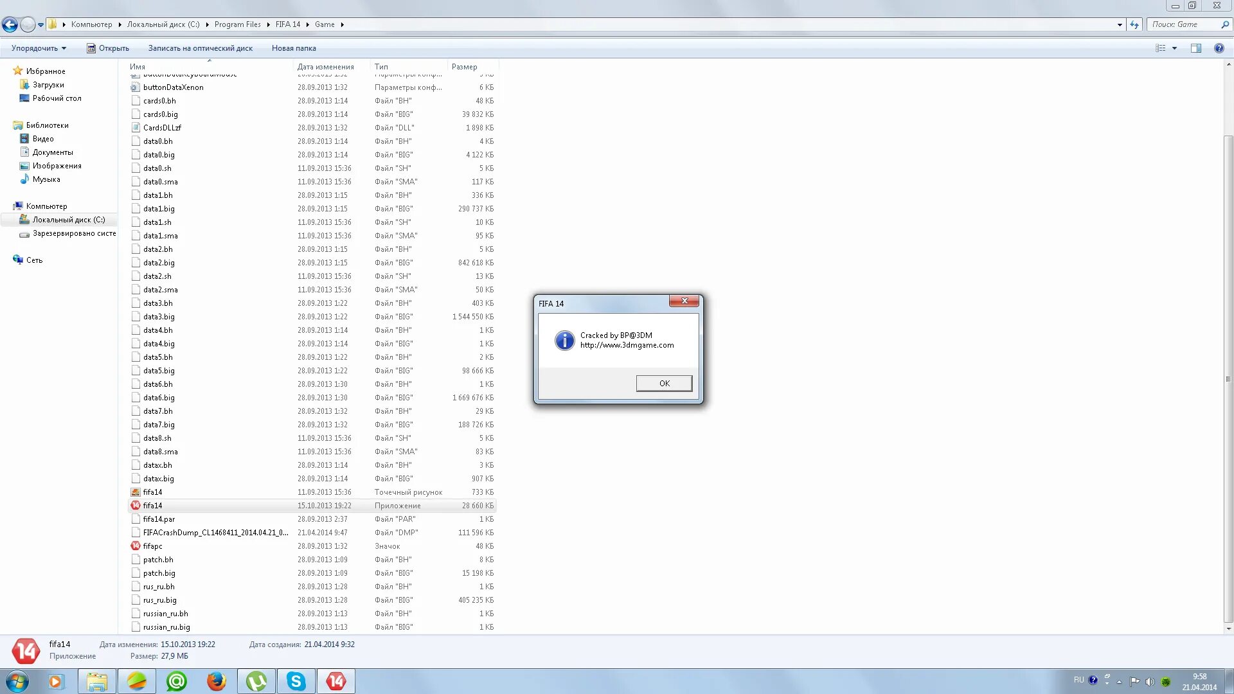Click the Program Files breadcrumb
1234x694 pixels.
pos(237,24)
